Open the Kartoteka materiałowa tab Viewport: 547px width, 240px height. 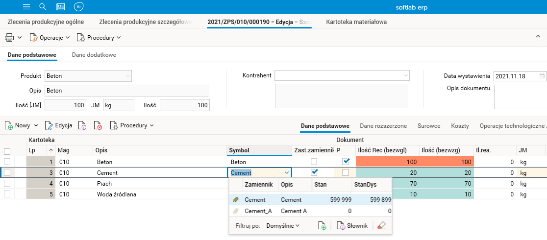[x=356, y=22]
